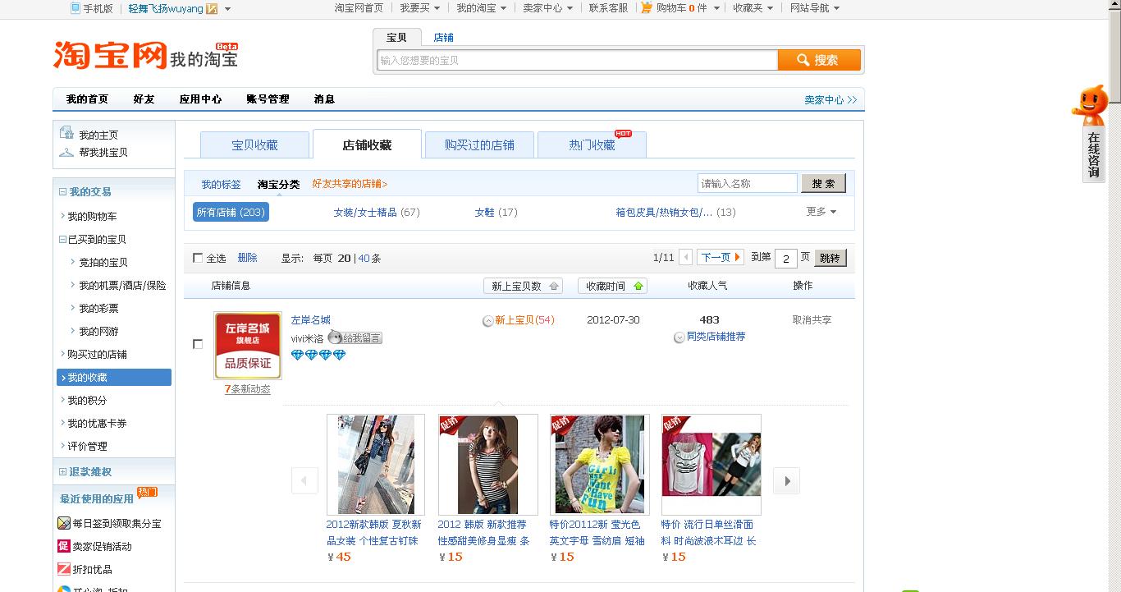Screen dimensions: 1121x592
Task: Open the yellow T-shirt product thumbnail
Action: 599,465
